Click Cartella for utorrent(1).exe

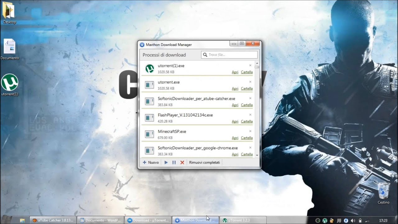[x=247, y=72]
